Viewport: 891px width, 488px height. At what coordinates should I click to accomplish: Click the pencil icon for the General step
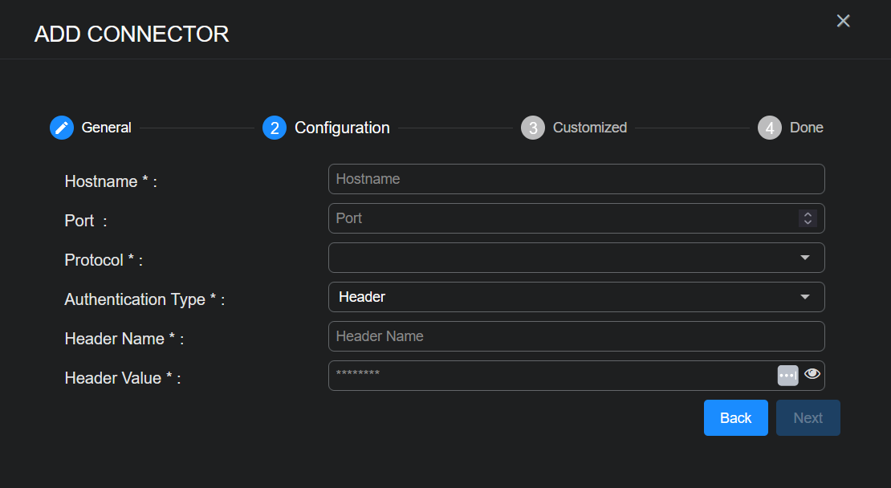click(x=62, y=128)
